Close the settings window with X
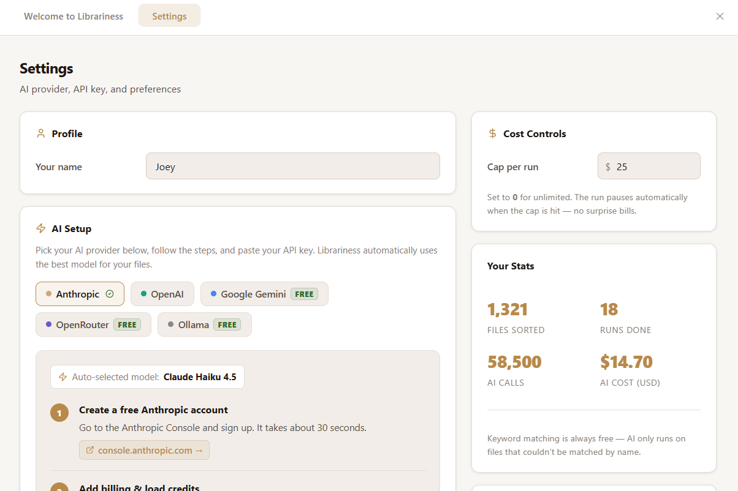 720,17
